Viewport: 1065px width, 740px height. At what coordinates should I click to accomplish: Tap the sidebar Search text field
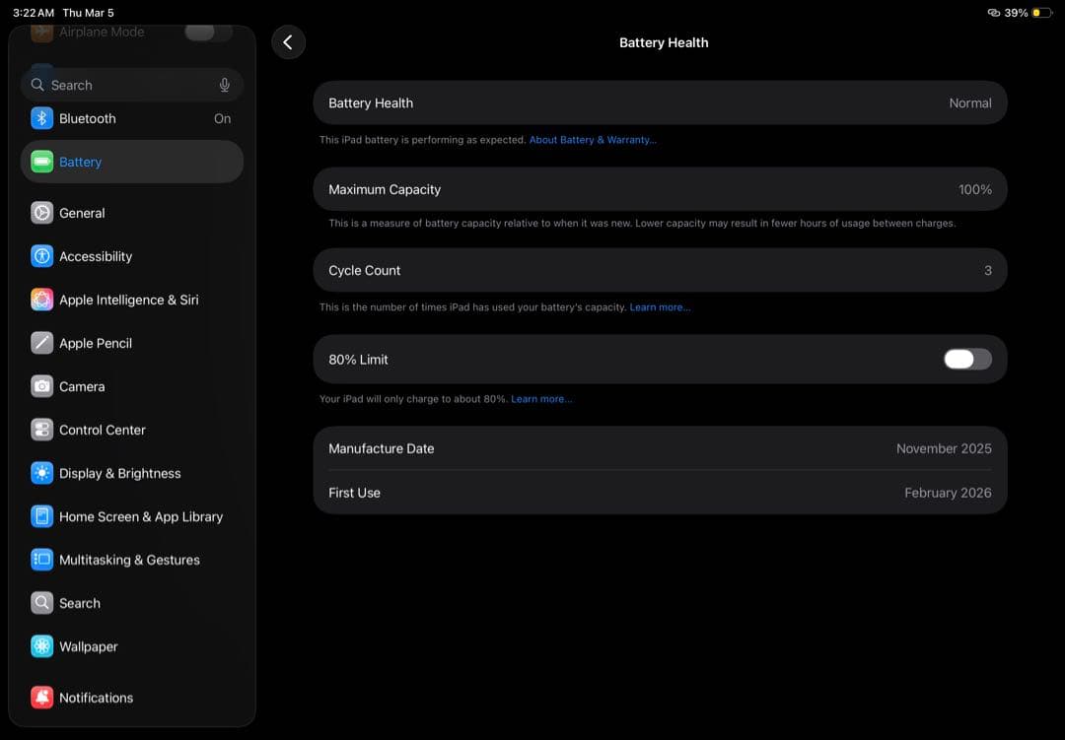click(x=132, y=85)
